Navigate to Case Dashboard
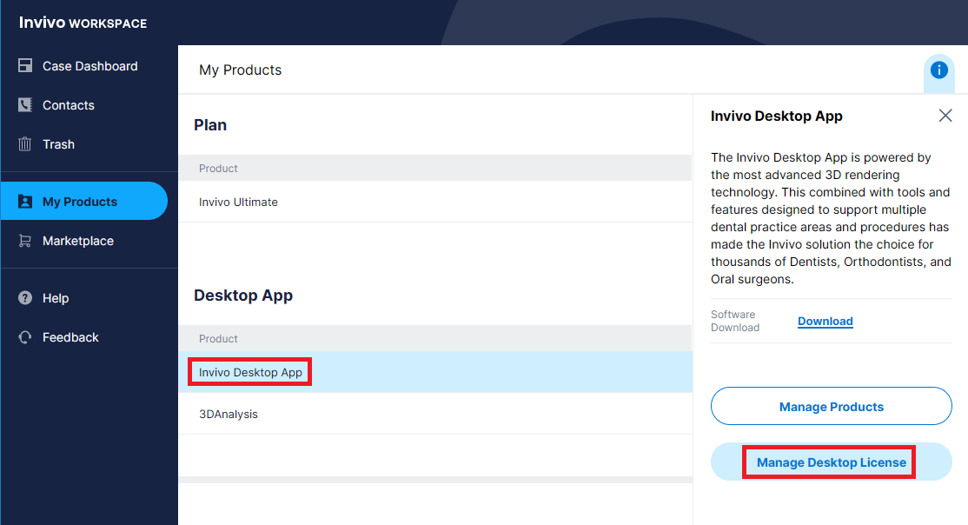The height and width of the screenshot is (525, 968). pyautogui.click(x=90, y=66)
